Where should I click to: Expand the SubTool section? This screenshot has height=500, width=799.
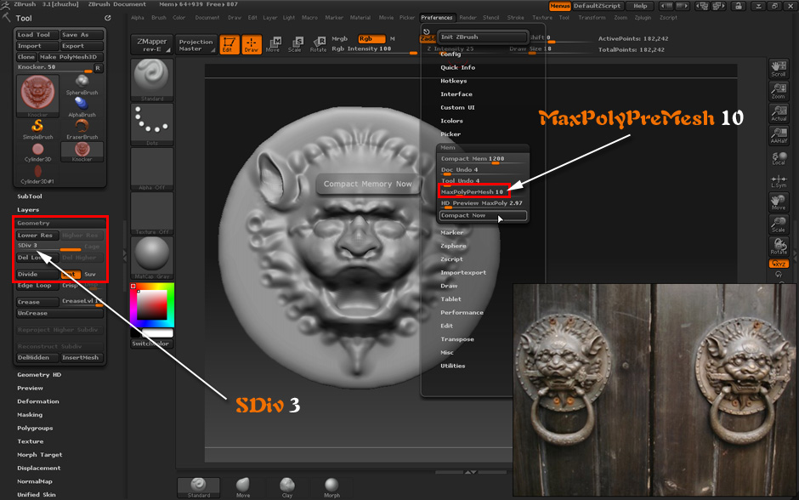[30, 196]
